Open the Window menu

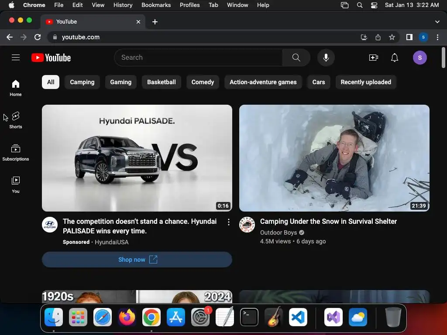(237, 5)
